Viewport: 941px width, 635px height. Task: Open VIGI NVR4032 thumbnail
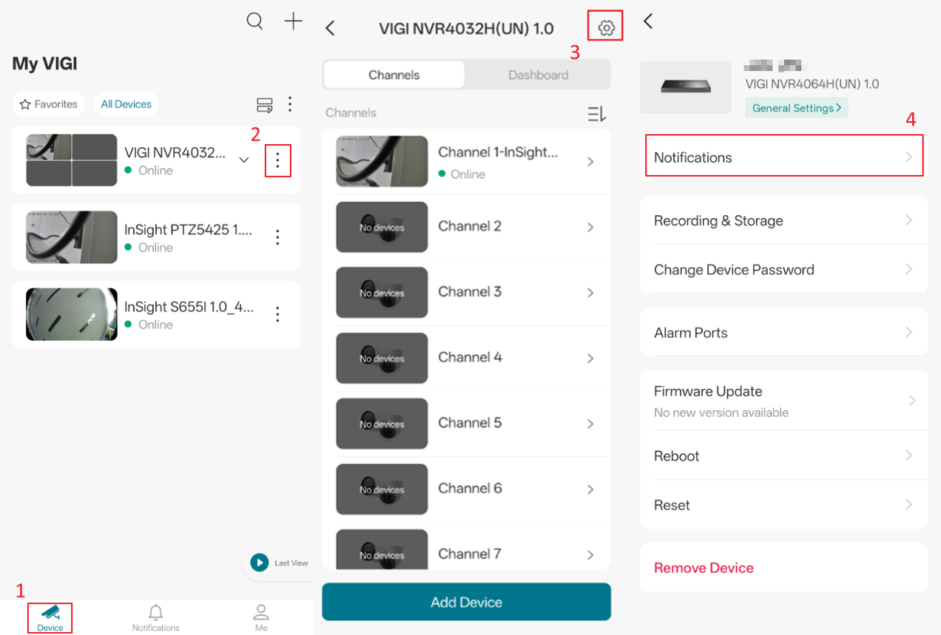[72, 160]
